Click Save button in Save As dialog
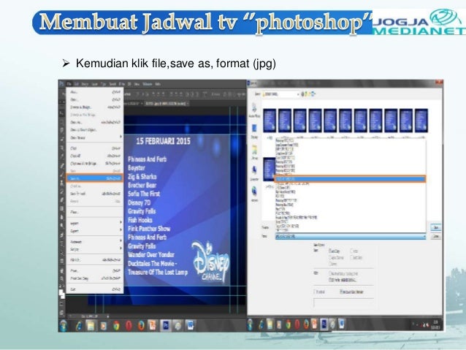This screenshot has width=466, height=350. point(436,228)
